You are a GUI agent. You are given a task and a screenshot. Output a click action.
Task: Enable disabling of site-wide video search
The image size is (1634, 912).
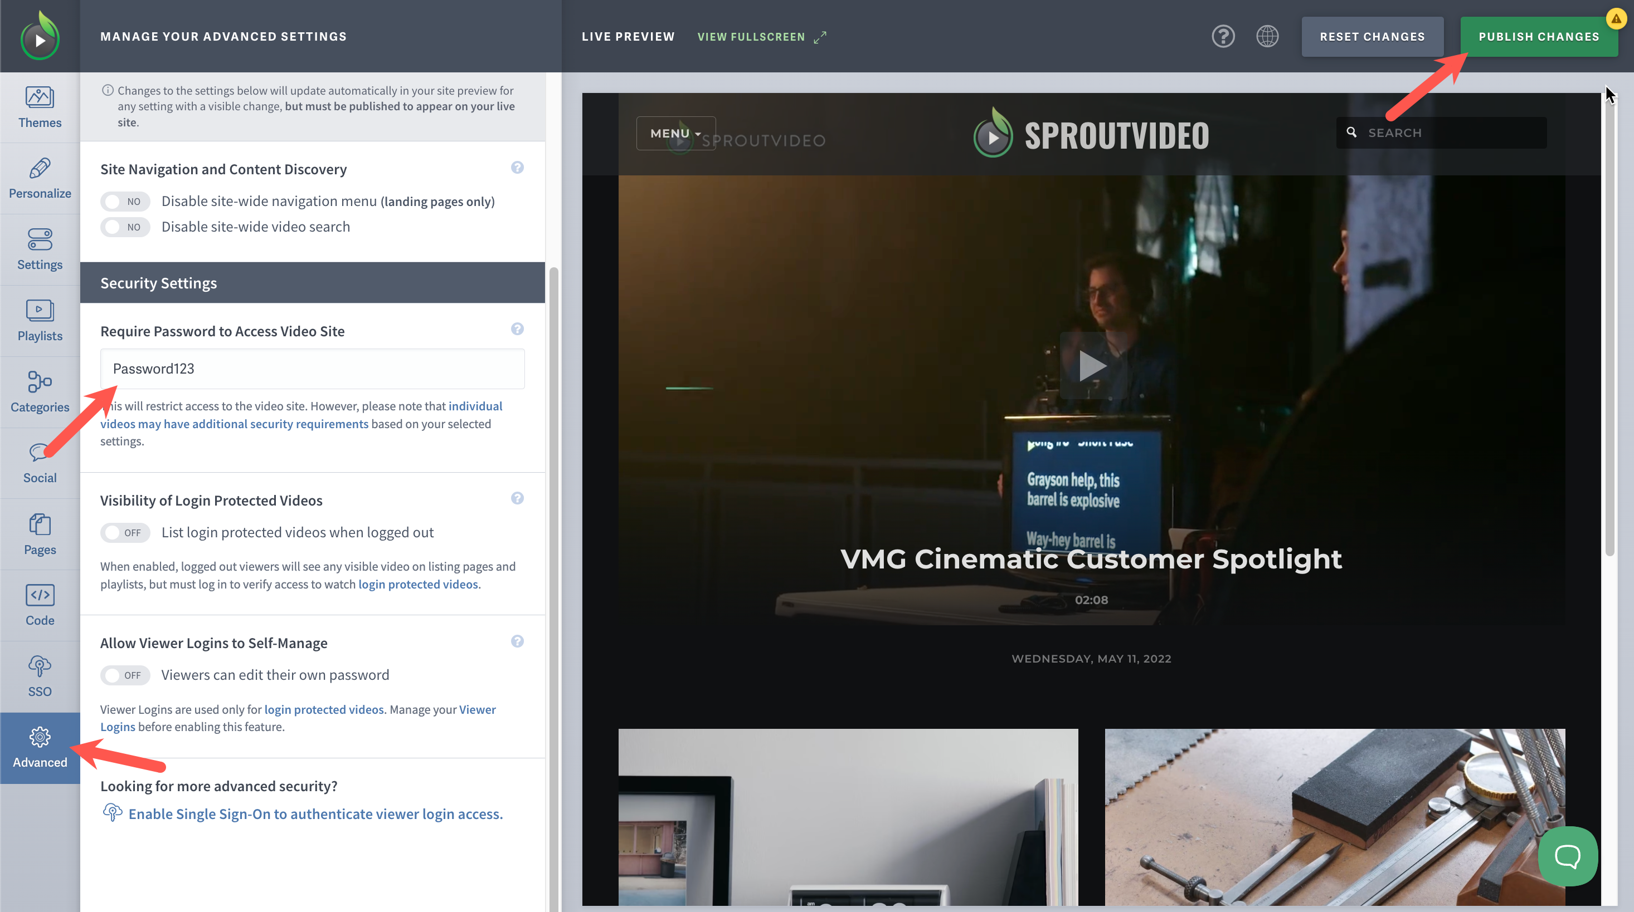coord(125,227)
